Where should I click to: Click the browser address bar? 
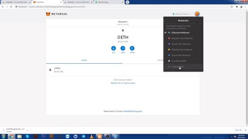click(122, 7)
